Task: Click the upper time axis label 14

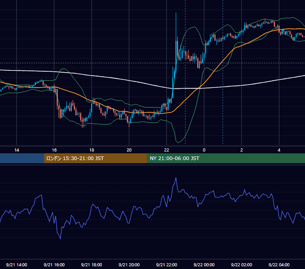Action: click(x=17, y=150)
